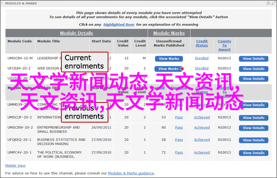View Details for UMOCB4-15-M module
This screenshot has height=178, width=277.
(x=253, y=59)
